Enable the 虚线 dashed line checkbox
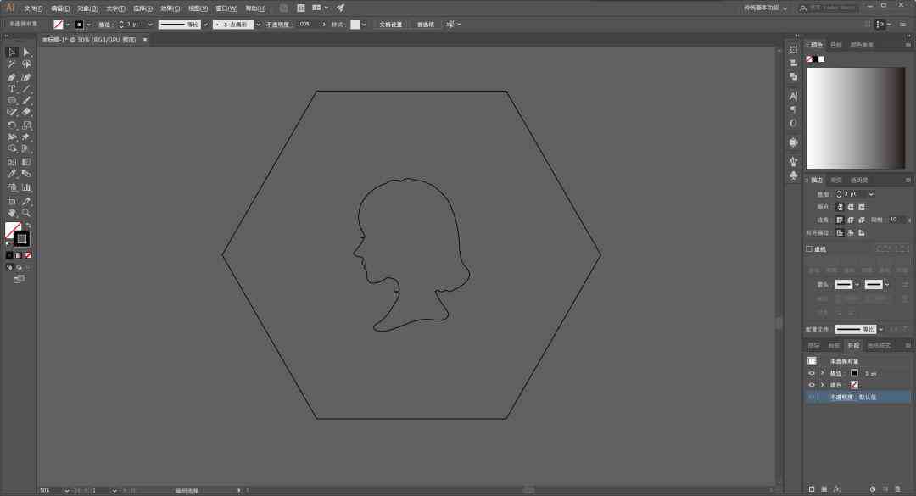The image size is (916, 496). [x=809, y=249]
